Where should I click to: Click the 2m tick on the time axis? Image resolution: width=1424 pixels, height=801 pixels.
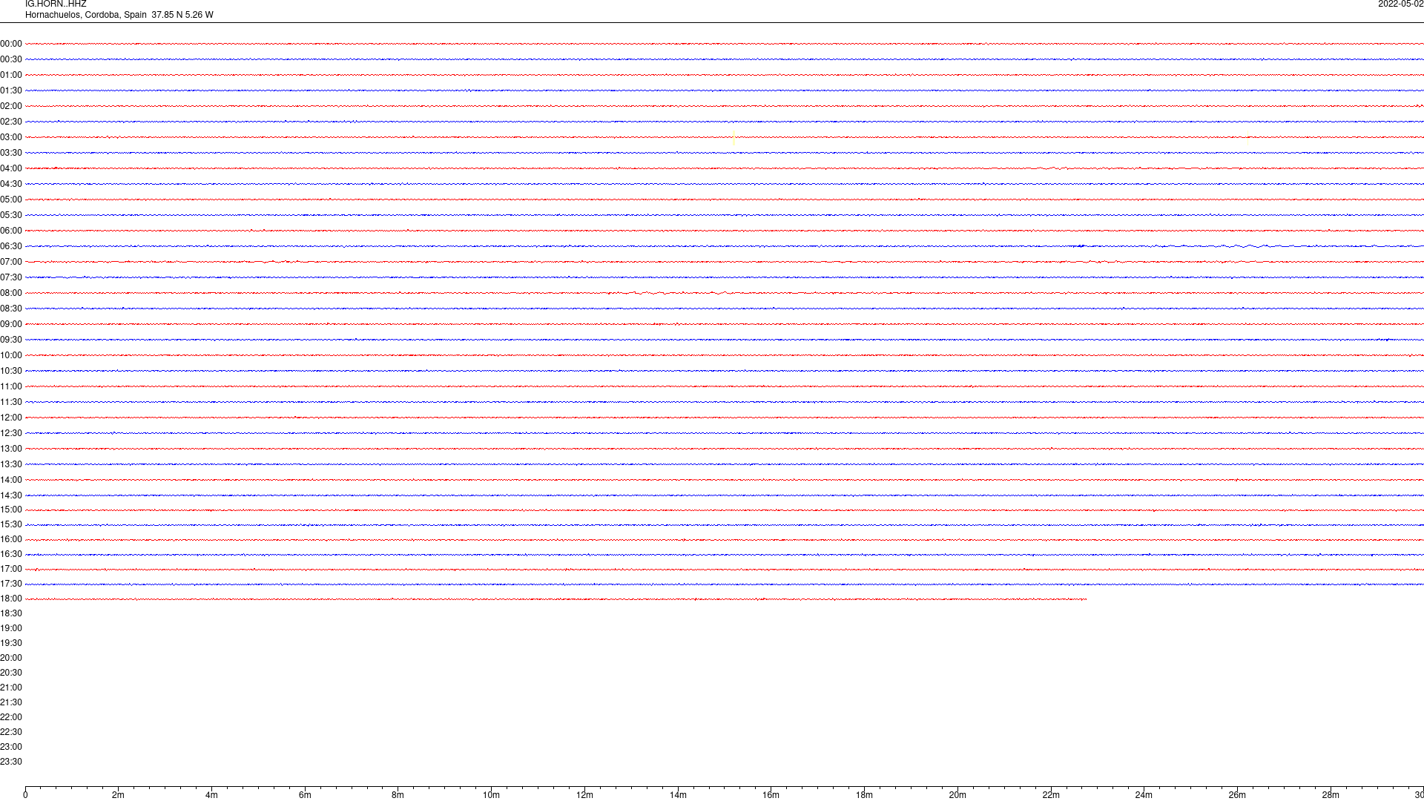point(118,795)
